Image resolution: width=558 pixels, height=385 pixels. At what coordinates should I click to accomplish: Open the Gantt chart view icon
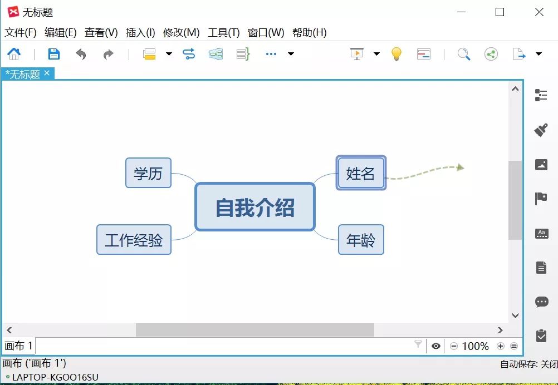point(423,54)
